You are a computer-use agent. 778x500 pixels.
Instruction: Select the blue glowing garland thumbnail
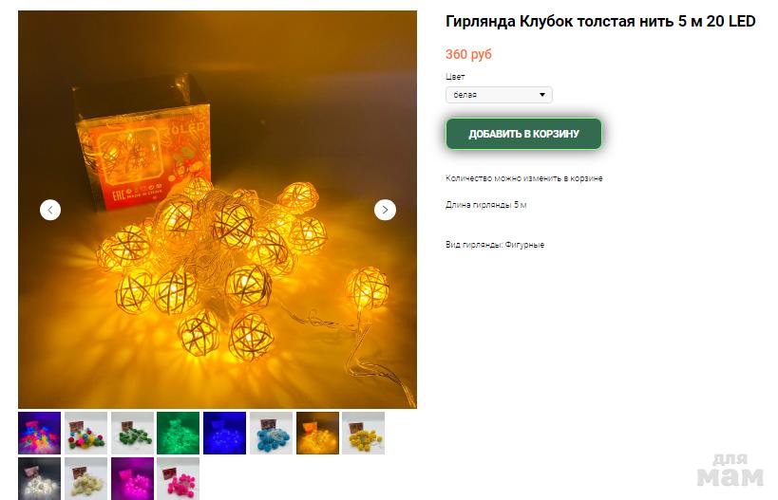(224, 433)
